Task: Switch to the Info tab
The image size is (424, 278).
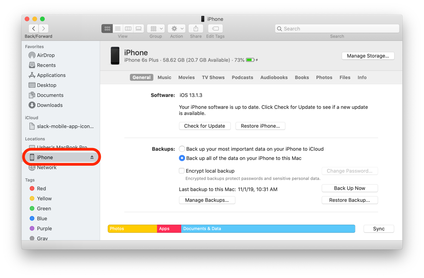Action: click(362, 77)
